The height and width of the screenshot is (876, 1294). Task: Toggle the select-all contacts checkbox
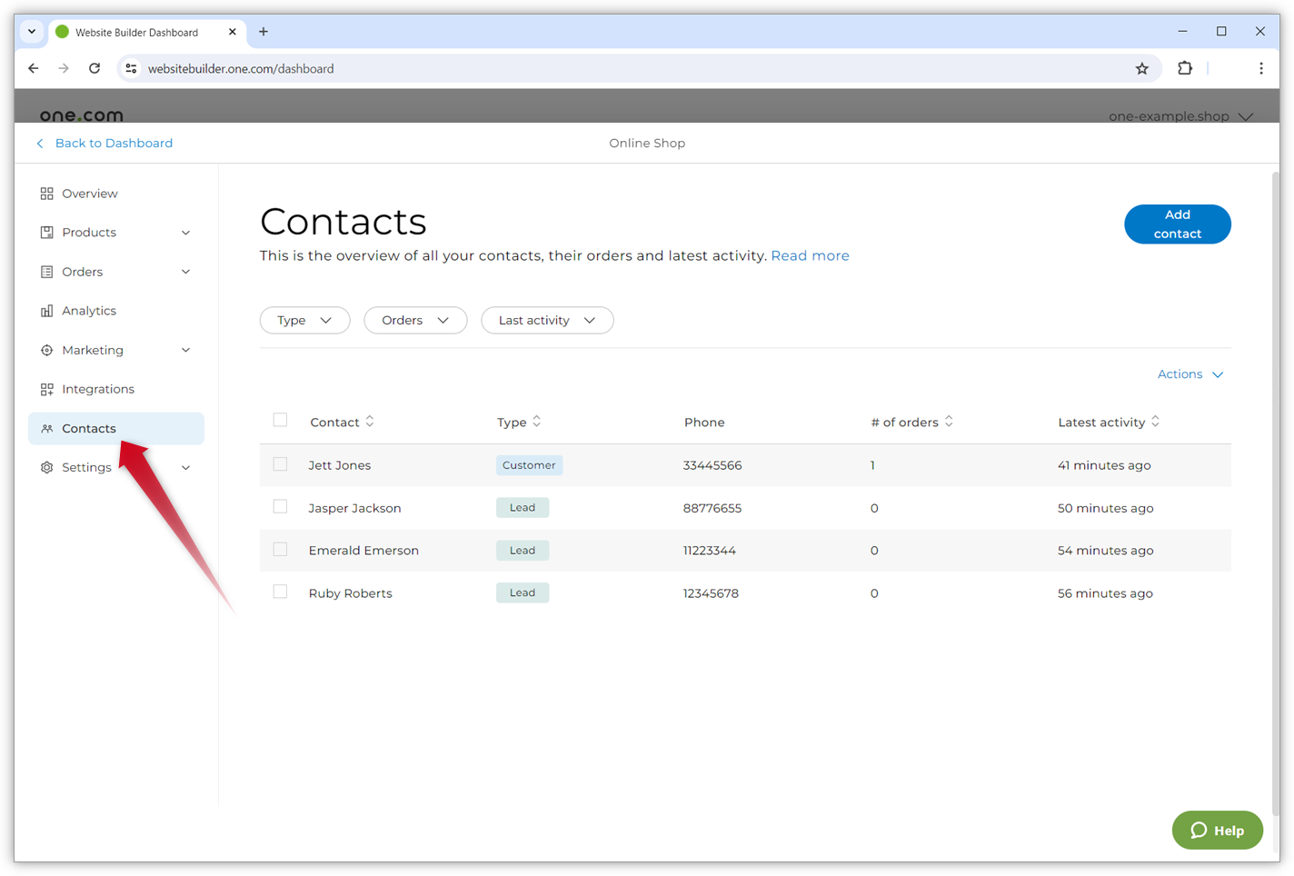point(280,420)
